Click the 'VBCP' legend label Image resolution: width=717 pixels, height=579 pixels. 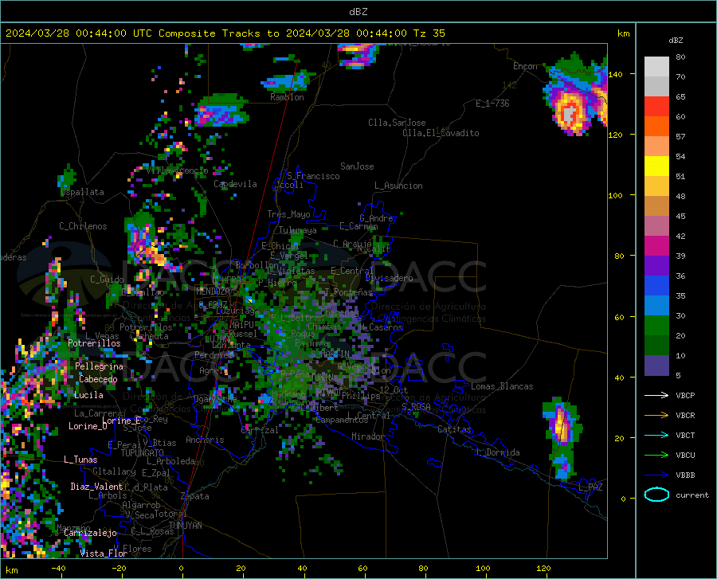click(685, 395)
